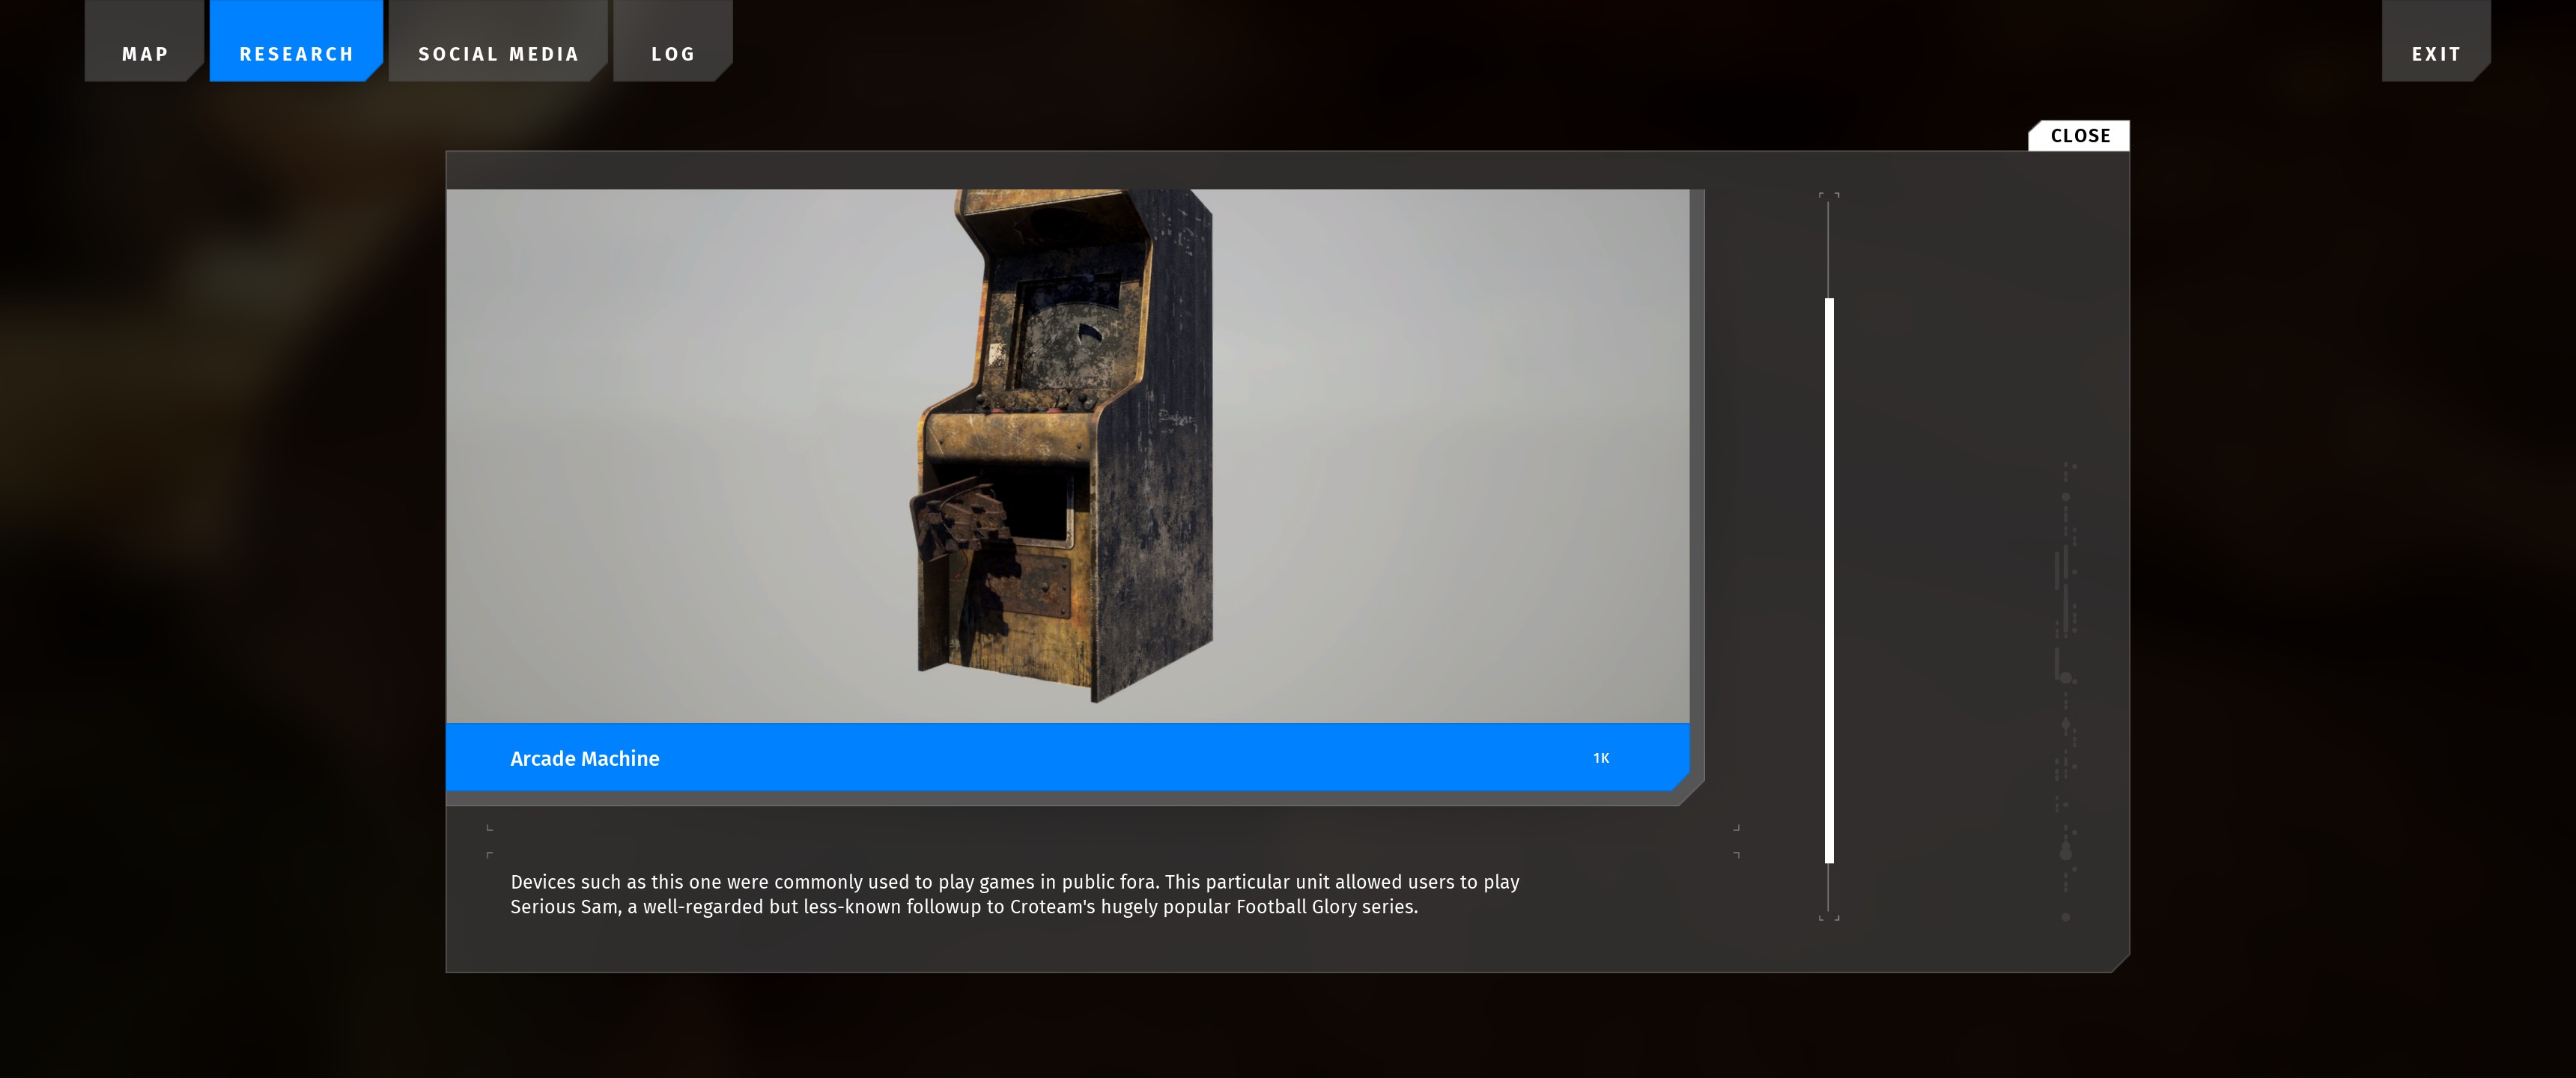
Task: Click the EXIT button
Action: tap(2436, 42)
